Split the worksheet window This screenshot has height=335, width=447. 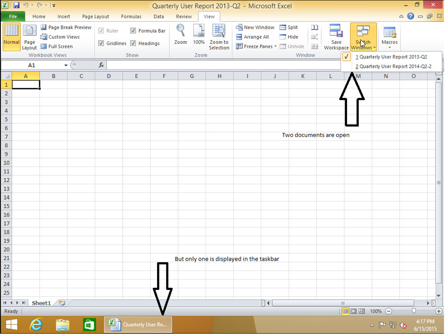289,28
